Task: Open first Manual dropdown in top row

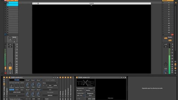Action: coord(28,80)
